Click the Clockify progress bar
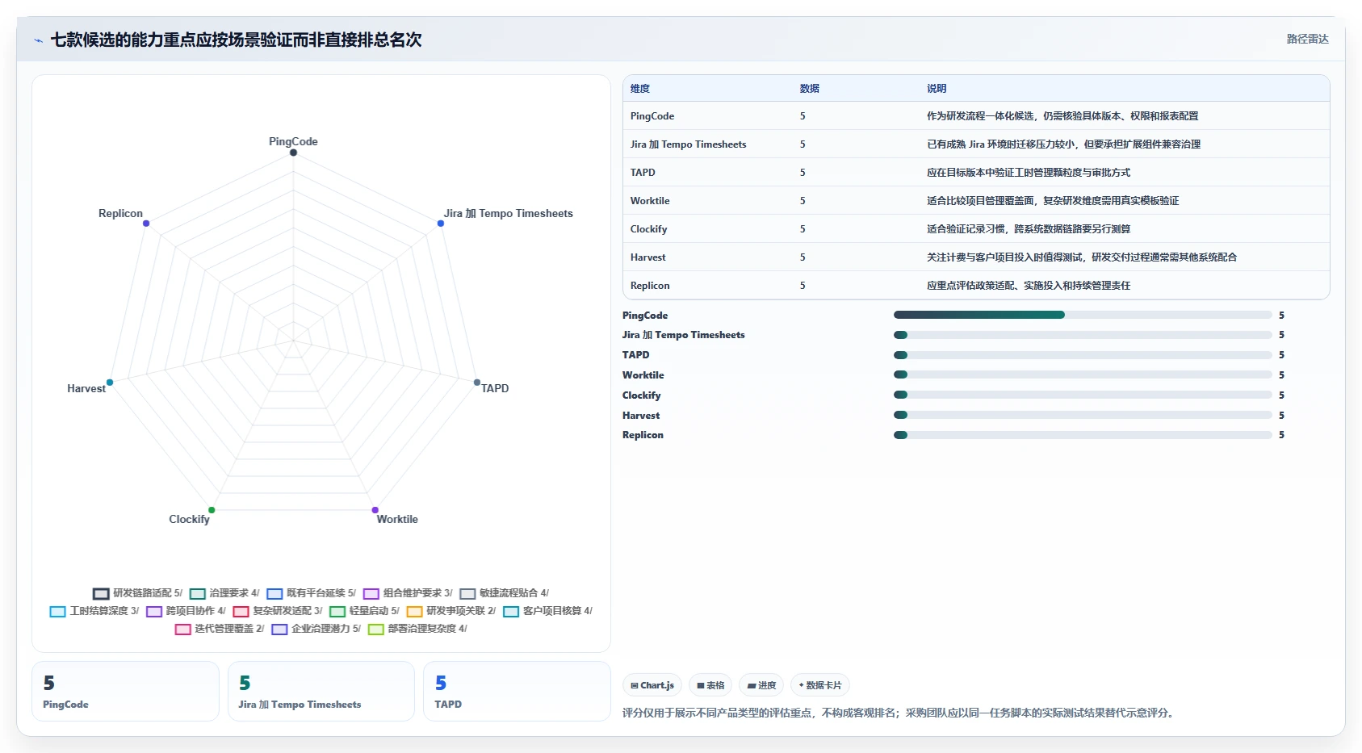The image size is (1362, 753). coord(1083,395)
